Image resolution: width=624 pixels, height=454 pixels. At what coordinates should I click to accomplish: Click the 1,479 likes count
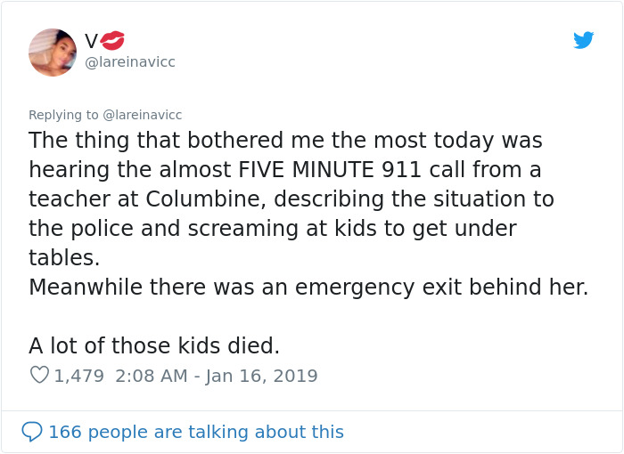(x=79, y=376)
